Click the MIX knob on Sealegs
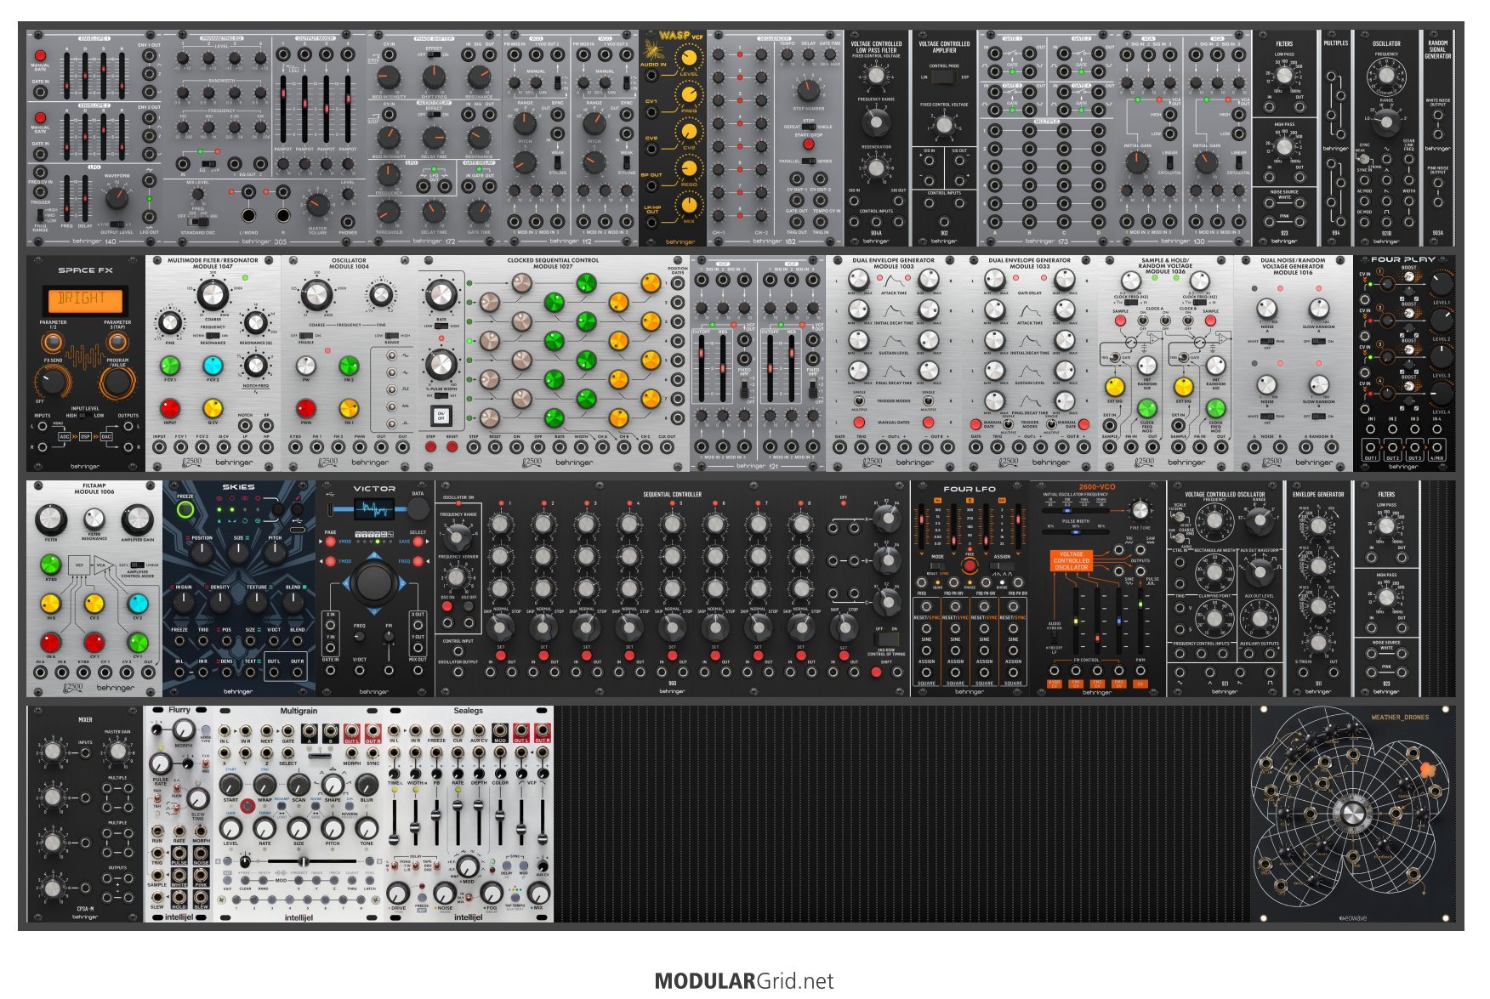 click(538, 892)
